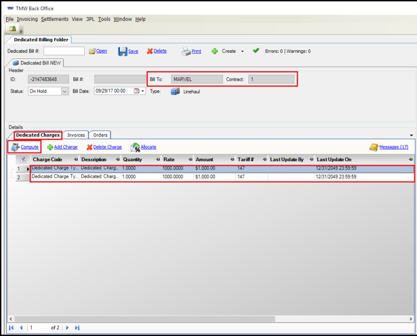Click the Contract field
The height and width of the screenshot is (336, 417).
click(x=271, y=79)
